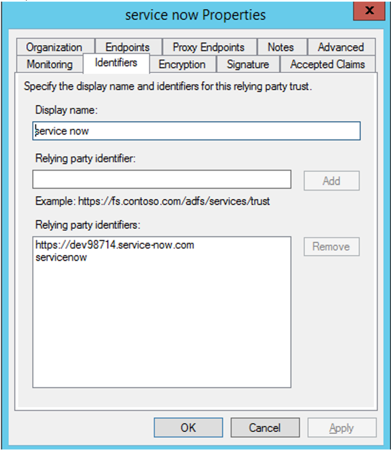Open the Endpoints tab
The height and width of the screenshot is (450, 391).
(128, 47)
